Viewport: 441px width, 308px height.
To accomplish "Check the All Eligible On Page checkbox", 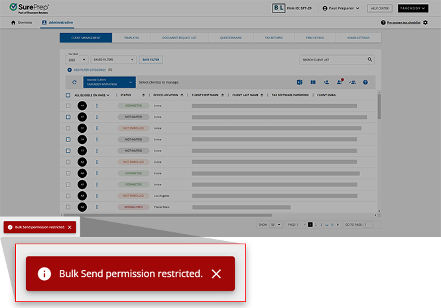I will [x=68, y=95].
